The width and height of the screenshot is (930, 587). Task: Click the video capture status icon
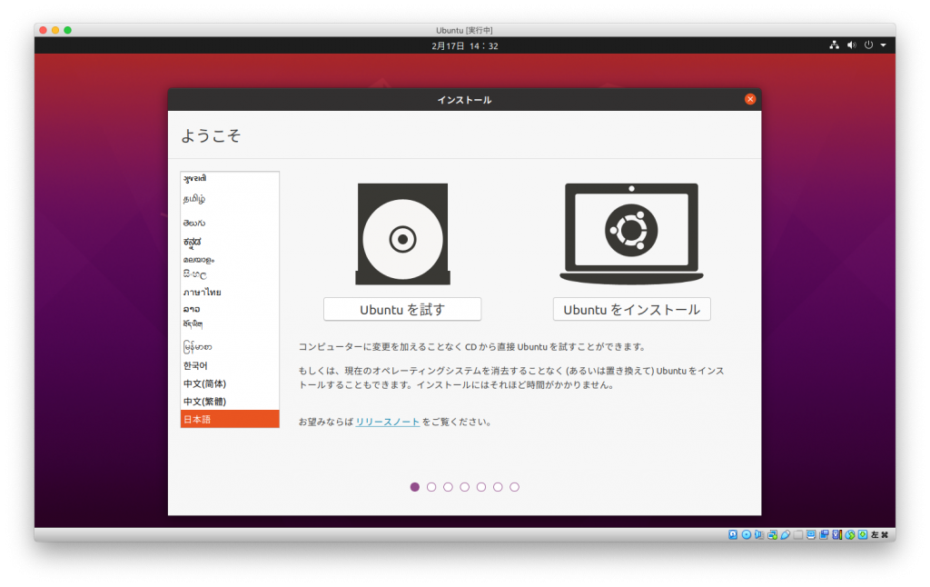[x=824, y=535]
